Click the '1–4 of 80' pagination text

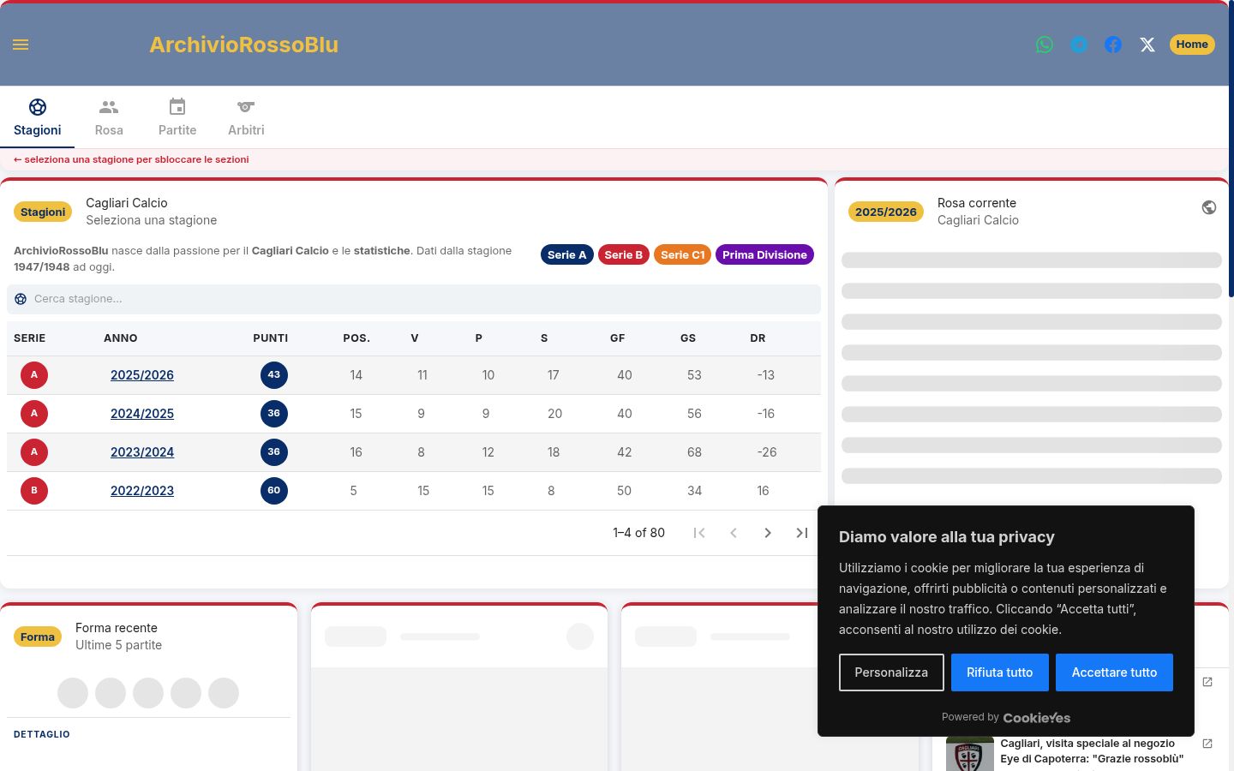click(639, 533)
